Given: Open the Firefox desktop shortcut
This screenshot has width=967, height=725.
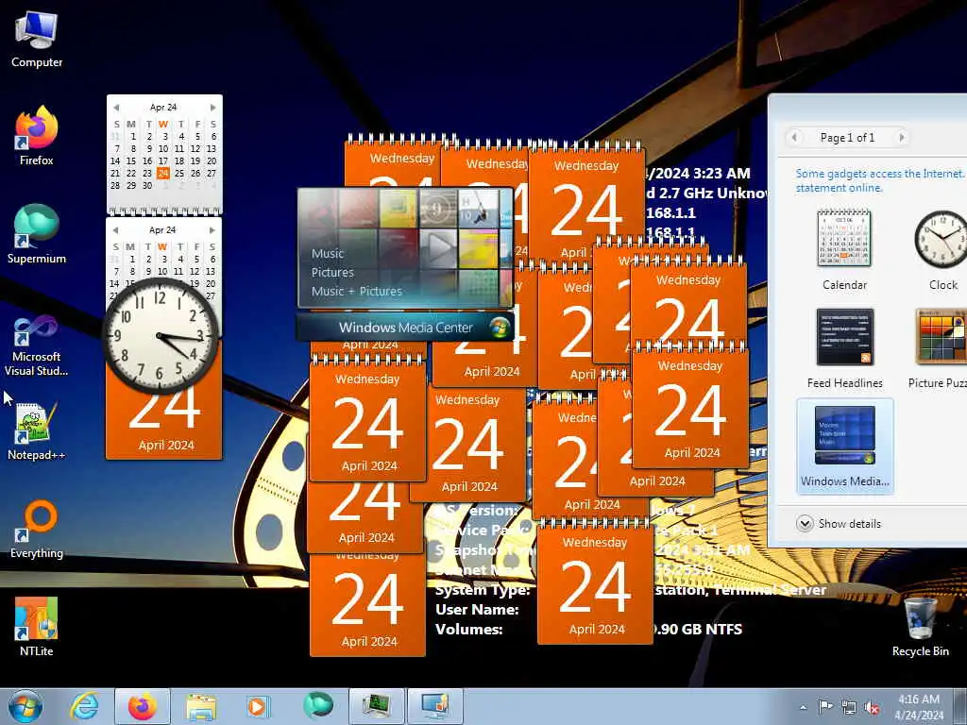Looking at the screenshot, I should [x=37, y=136].
